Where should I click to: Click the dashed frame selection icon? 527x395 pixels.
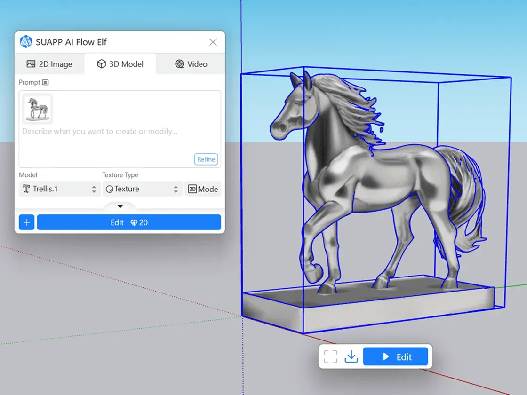pyautogui.click(x=330, y=356)
